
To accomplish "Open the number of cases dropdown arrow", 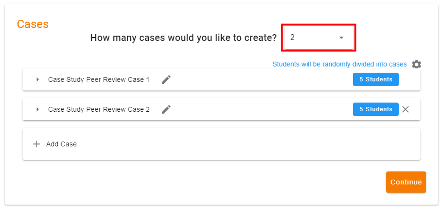I will point(341,38).
